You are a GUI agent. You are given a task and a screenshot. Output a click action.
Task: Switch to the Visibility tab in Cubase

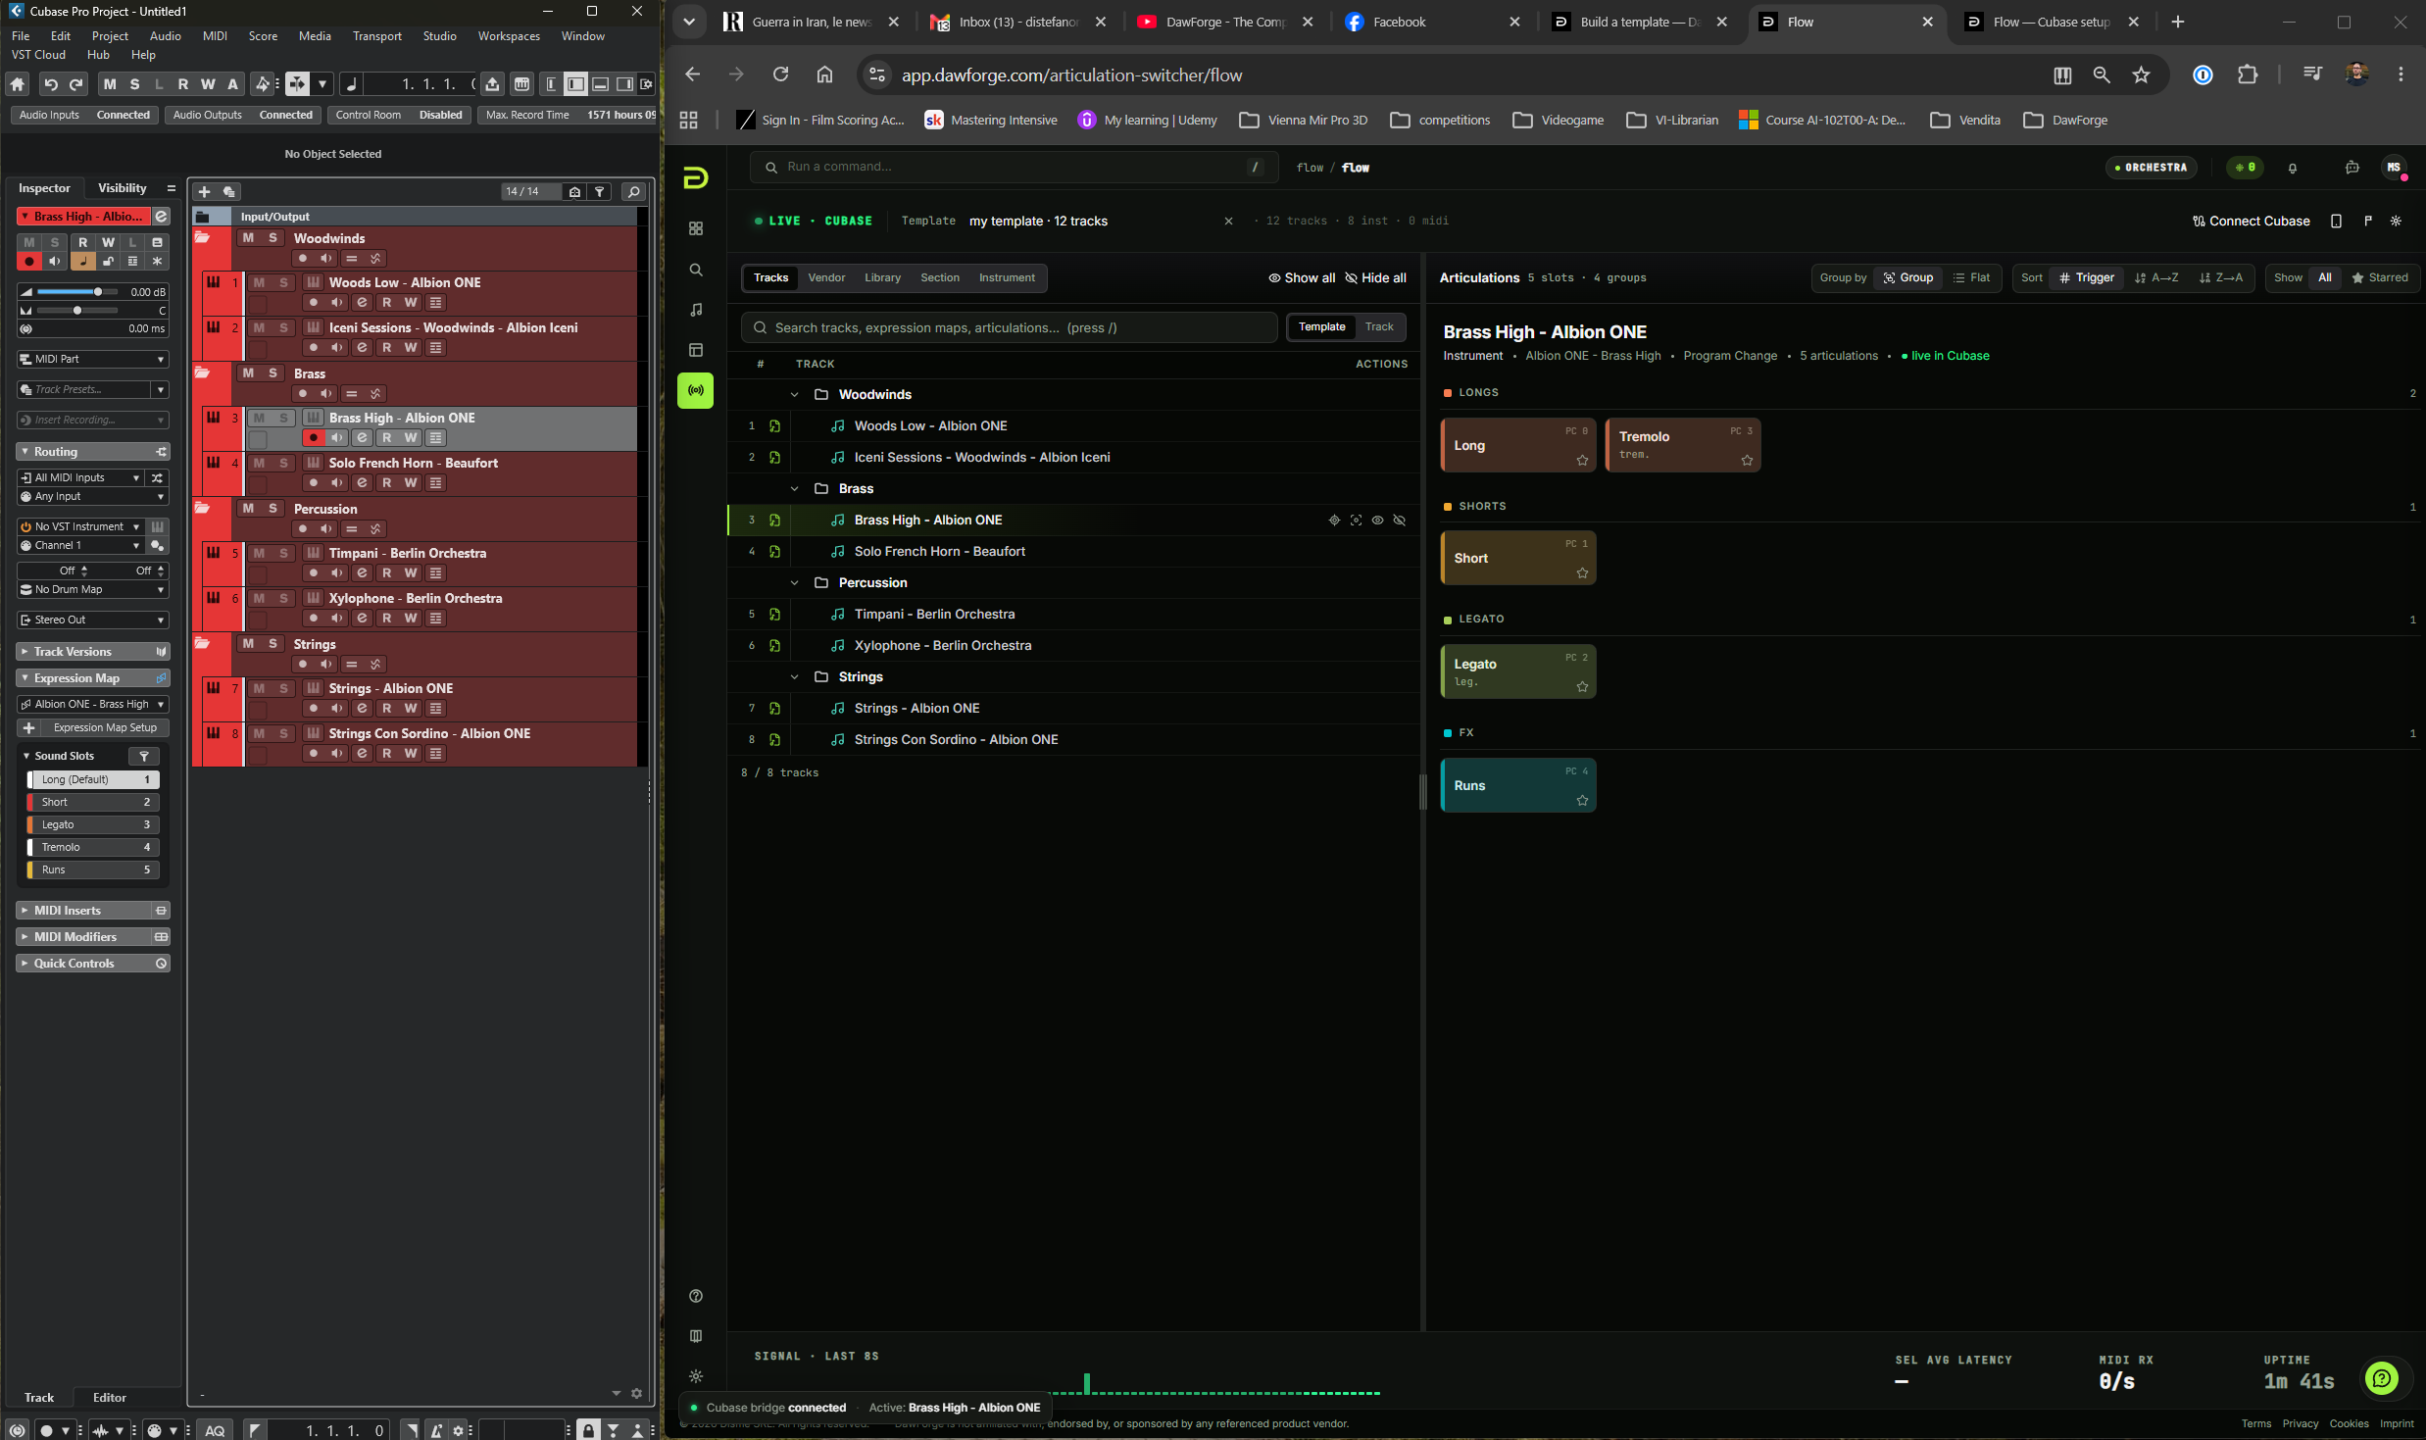tap(123, 188)
